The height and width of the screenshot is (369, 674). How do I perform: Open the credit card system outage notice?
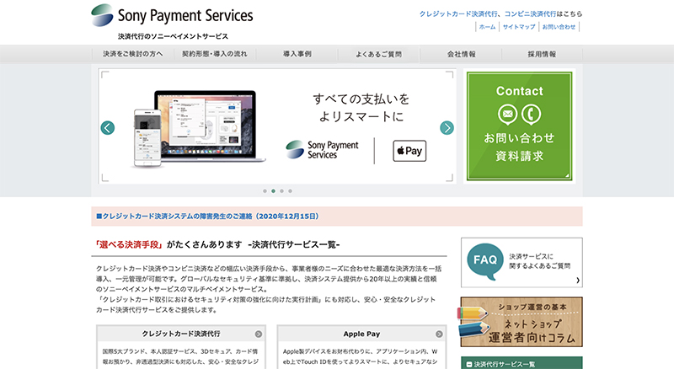click(207, 217)
